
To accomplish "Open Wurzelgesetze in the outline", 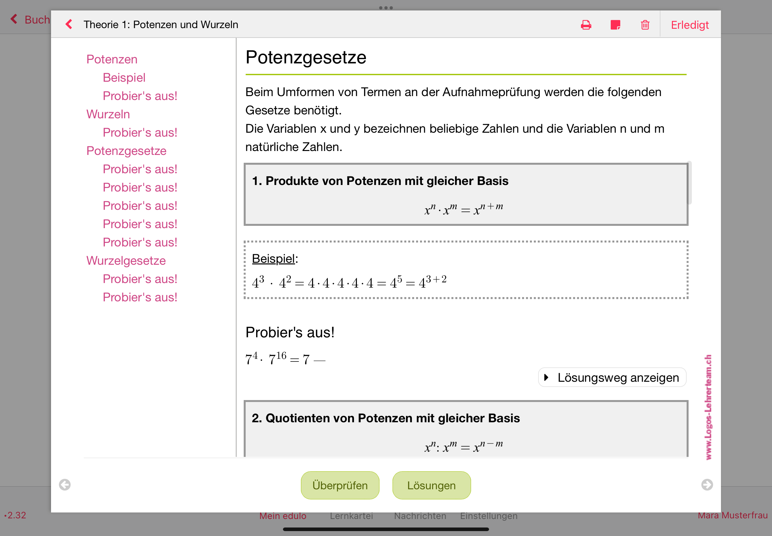I will click(x=126, y=260).
